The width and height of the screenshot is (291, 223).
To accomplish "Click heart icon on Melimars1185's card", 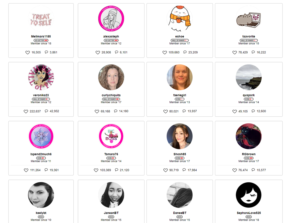I will (x=27, y=53).
